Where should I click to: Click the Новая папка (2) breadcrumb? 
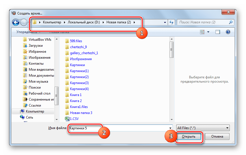119,22
